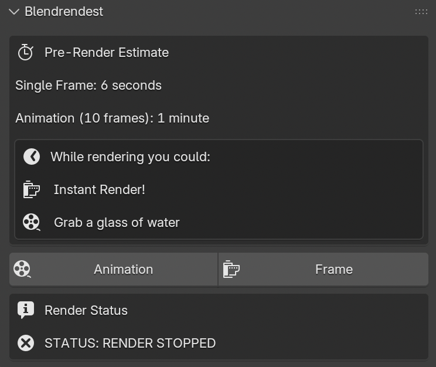Click the While rendering you could label
Screen dimensions: 436x367
pos(130,157)
